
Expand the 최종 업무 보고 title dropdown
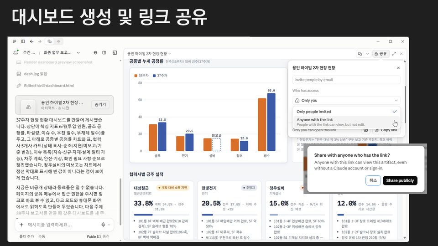[x=78, y=52]
